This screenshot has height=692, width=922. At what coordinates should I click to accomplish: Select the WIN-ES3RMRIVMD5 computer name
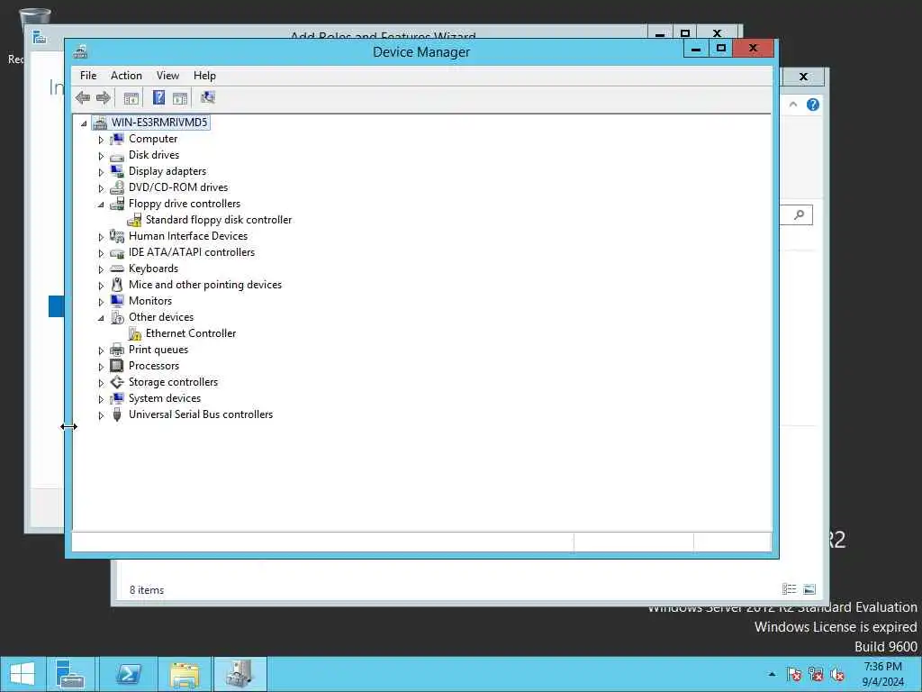pos(159,123)
